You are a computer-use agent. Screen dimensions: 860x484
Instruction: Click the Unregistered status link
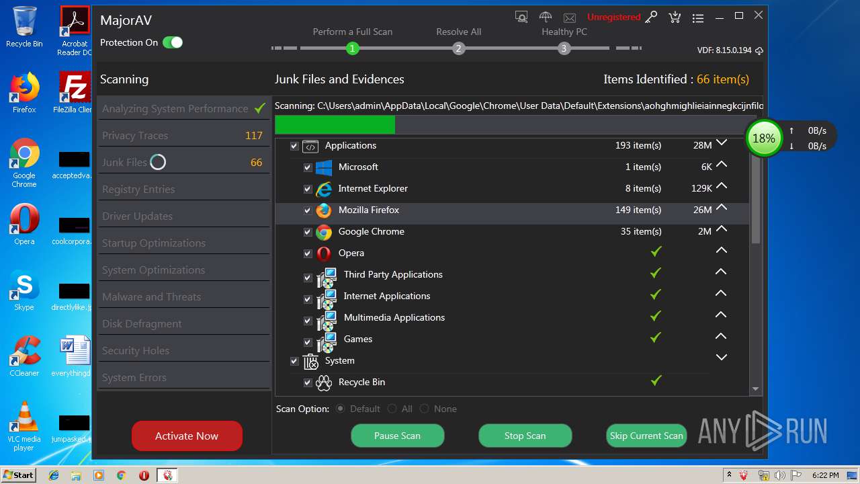pos(613,17)
